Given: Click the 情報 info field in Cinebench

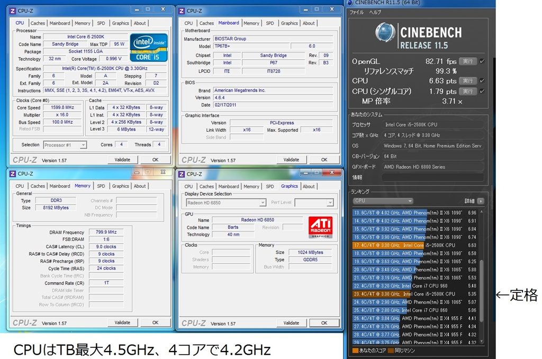Looking at the screenshot, I should (x=432, y=178).
